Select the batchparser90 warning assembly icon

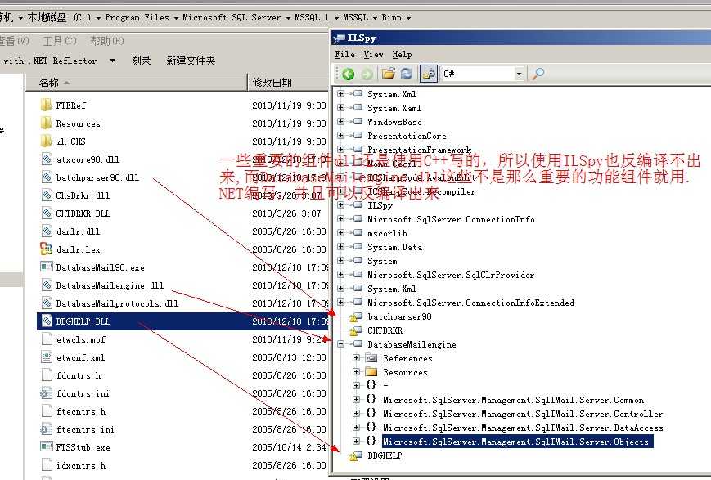356,316
